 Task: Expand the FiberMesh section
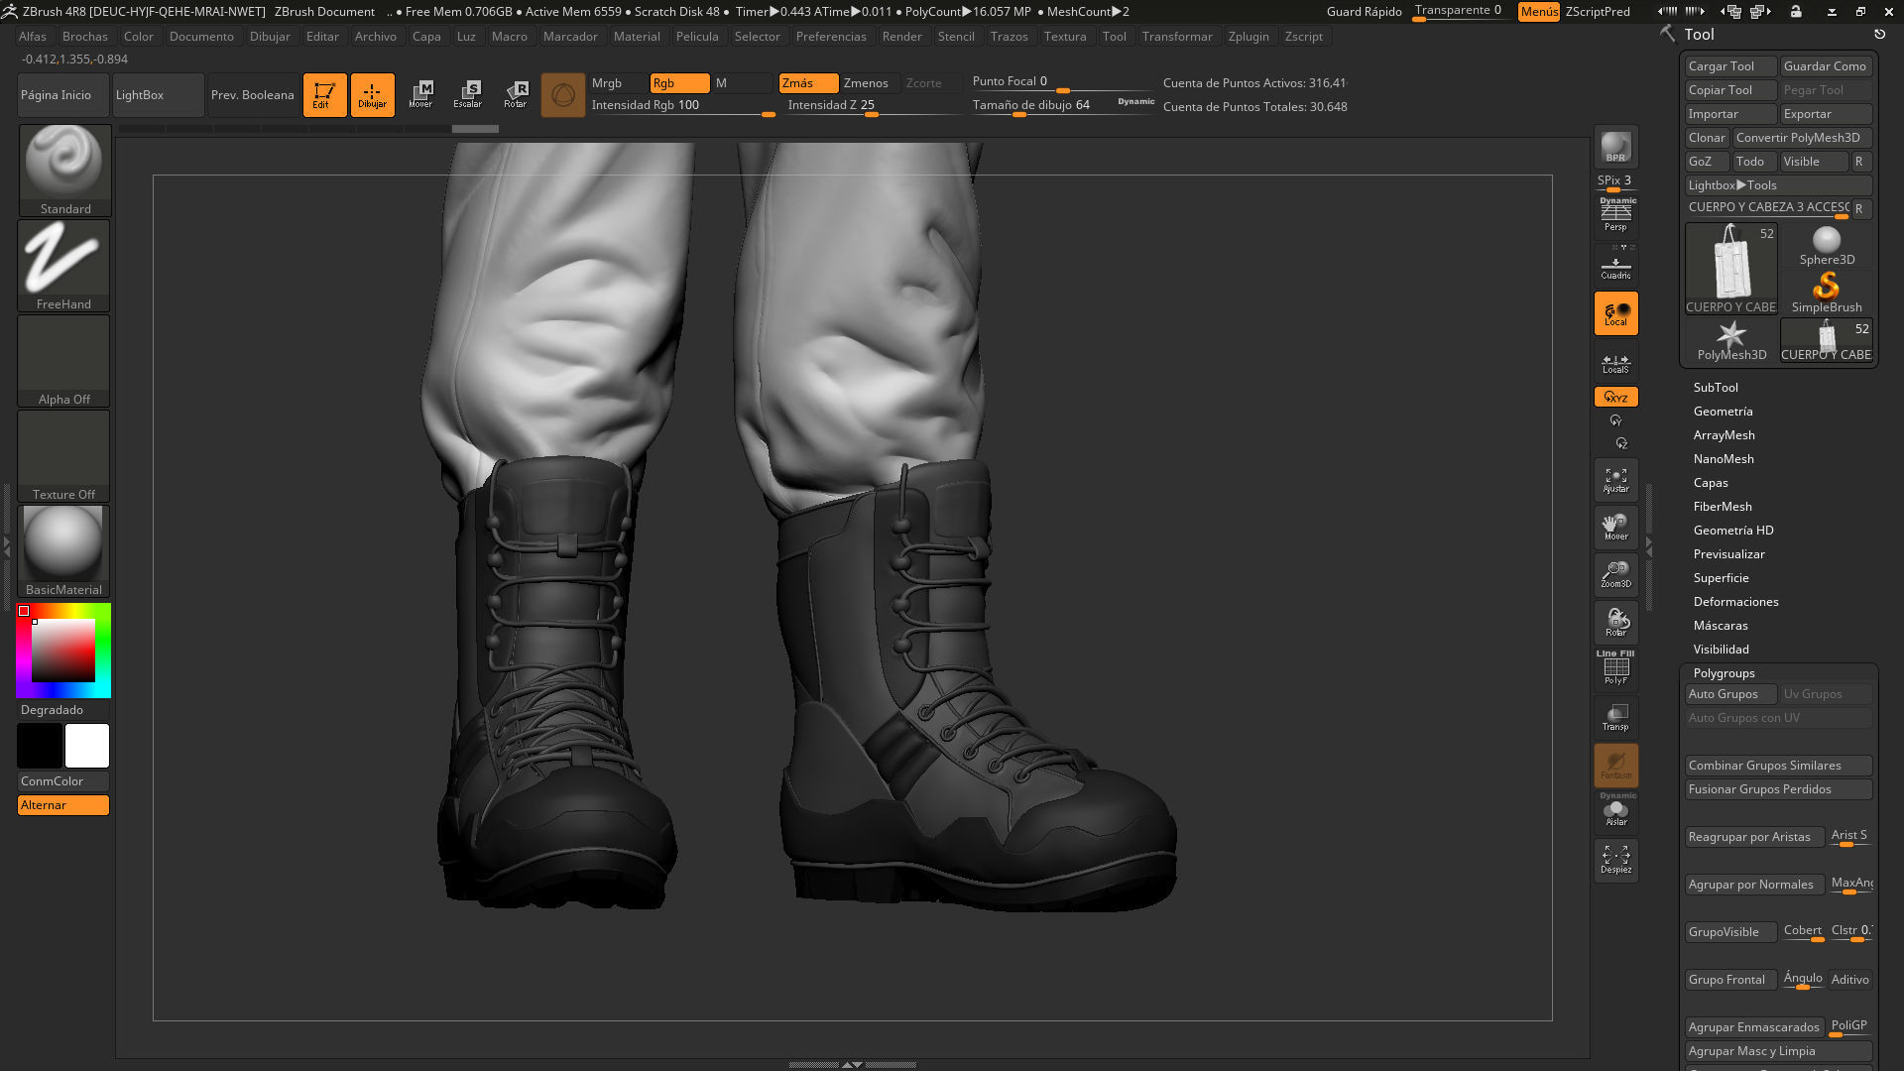[1723, 507]
